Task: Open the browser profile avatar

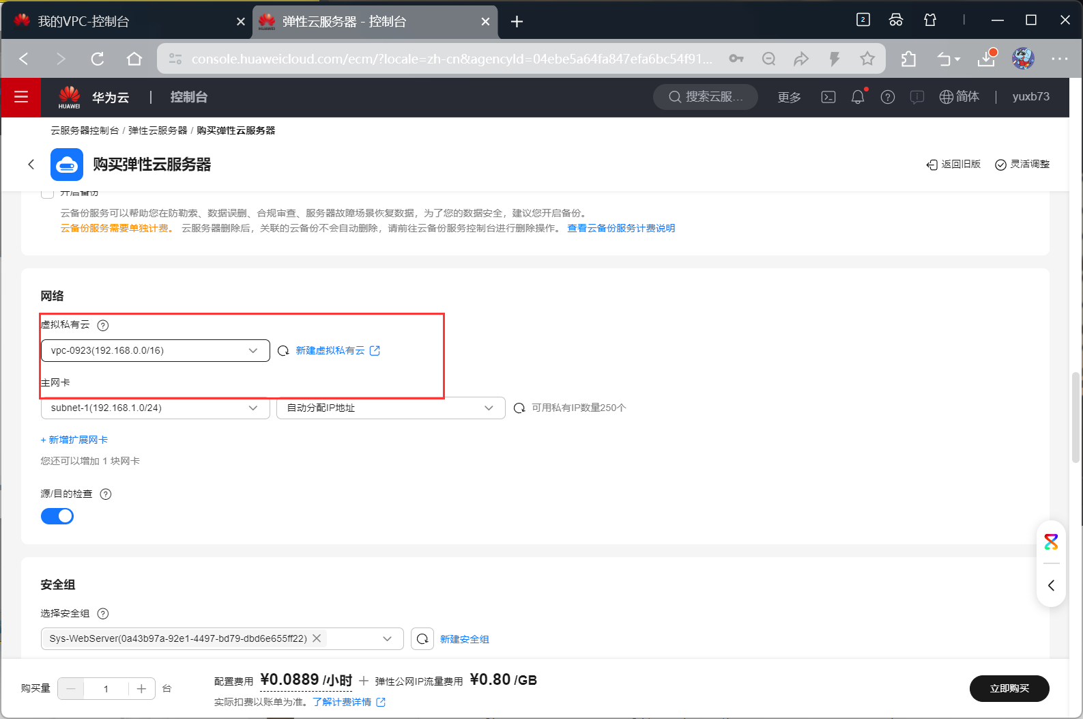Action: pyautogui.click(x=1023, y=59)
